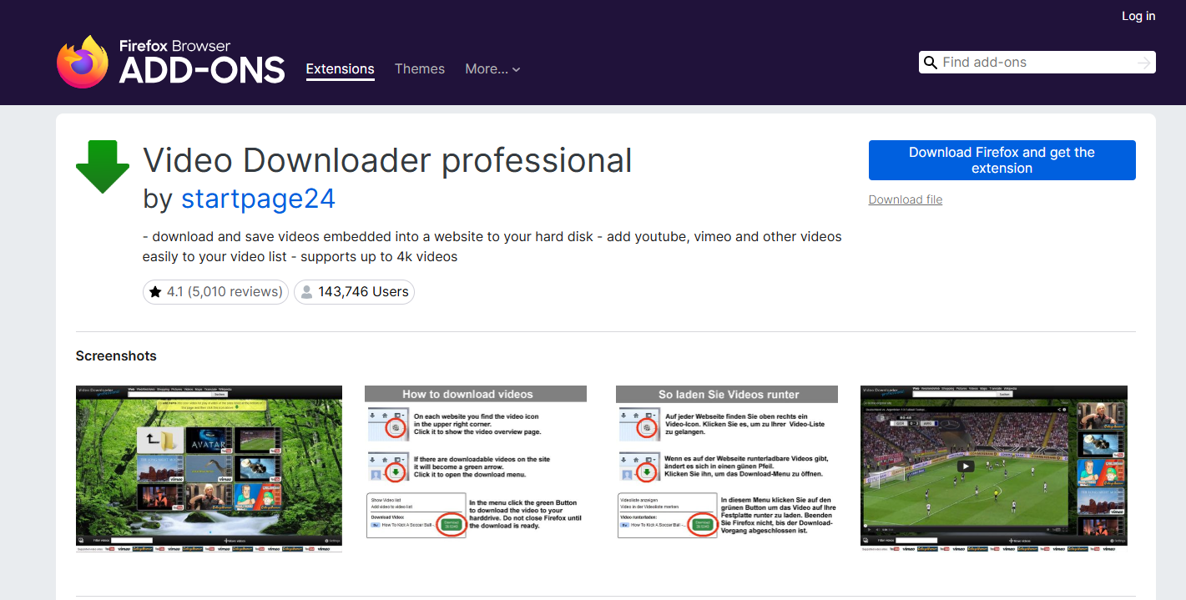Click the add-on description text

pos(492,247)
